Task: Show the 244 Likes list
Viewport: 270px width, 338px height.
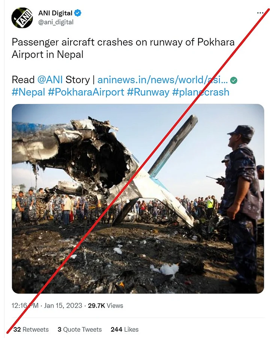Action: coord(124,329)
